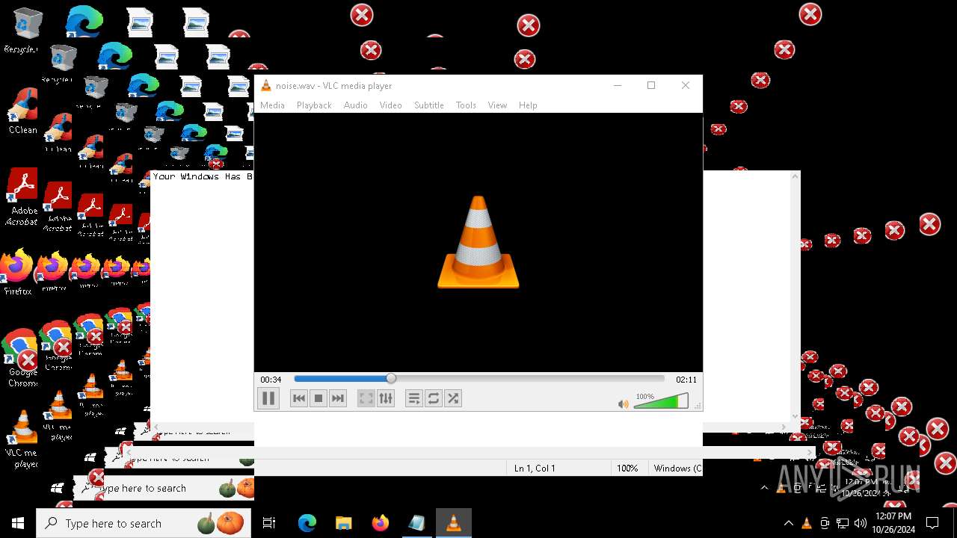Click the VLC cone tray icon
The image size is (957, 538).
point(806,523)
